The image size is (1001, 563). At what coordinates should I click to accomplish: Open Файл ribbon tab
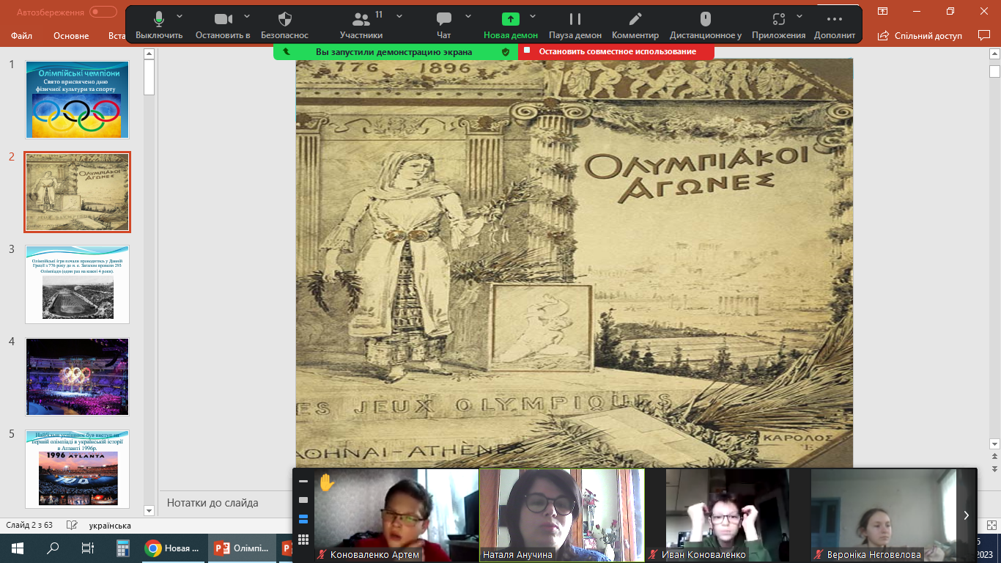tap(21, 36)
